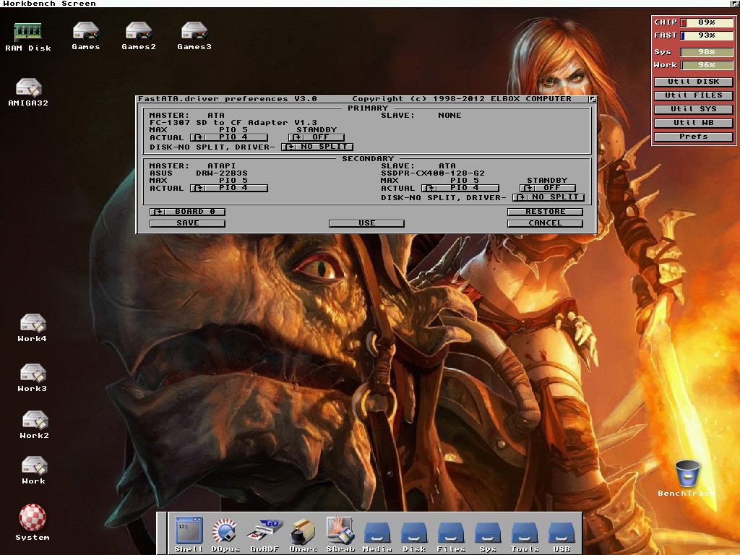The image size is (740, 555).
Task: Launch Unarc from the dock
Action: [303, 534]
